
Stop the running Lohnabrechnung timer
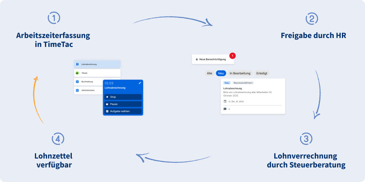123,97
